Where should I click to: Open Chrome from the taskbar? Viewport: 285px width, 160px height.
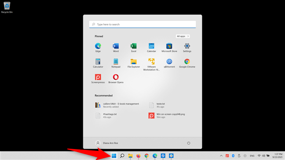147,156
